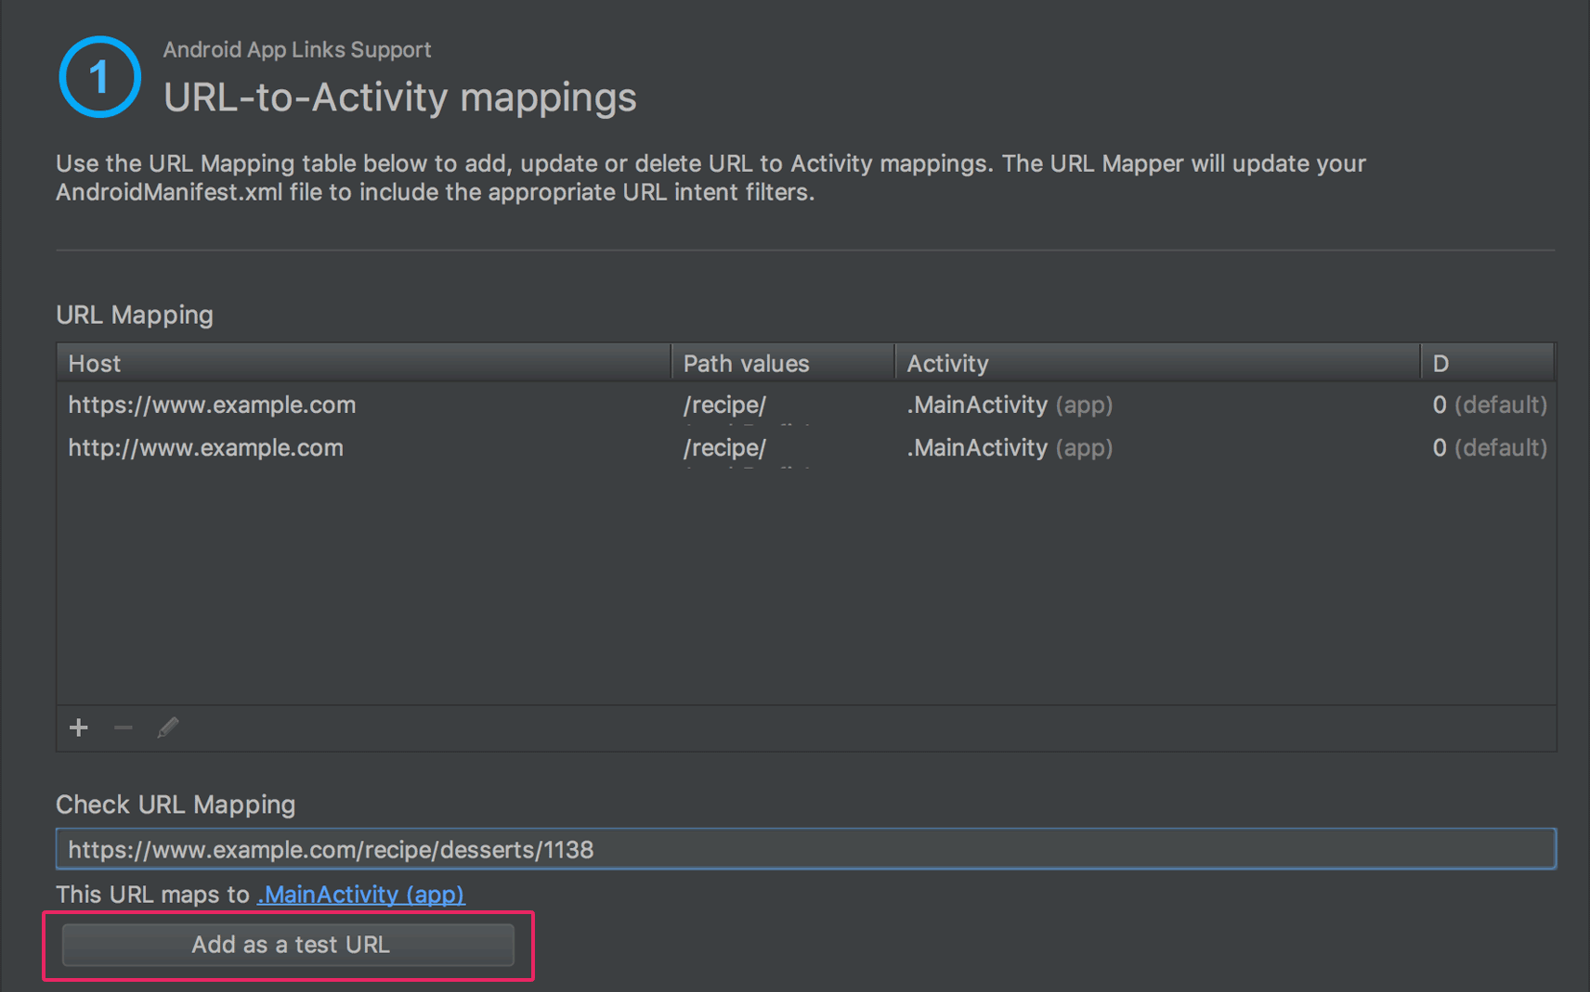
Task: Click 0 (default) value in http row
Action: point(1489,447)
